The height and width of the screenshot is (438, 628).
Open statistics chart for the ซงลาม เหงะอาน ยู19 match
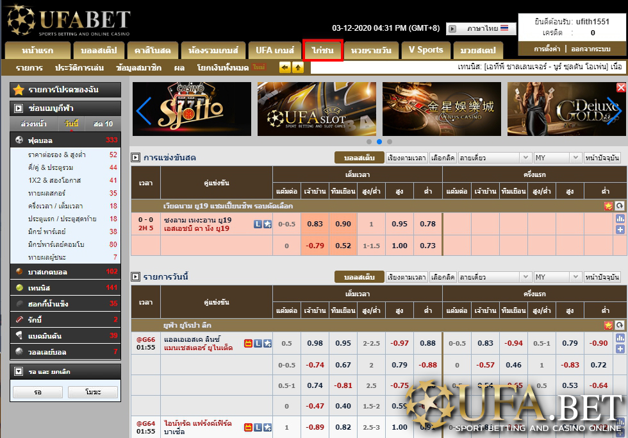click(620, 219)
